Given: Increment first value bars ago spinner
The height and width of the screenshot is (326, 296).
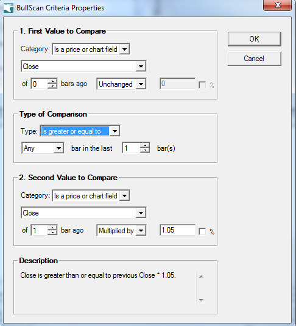Looking at the screenshot, I should [x=52, y=82].
